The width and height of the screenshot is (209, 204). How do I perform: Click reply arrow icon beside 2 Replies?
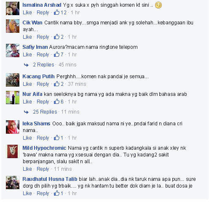(26, 65)
